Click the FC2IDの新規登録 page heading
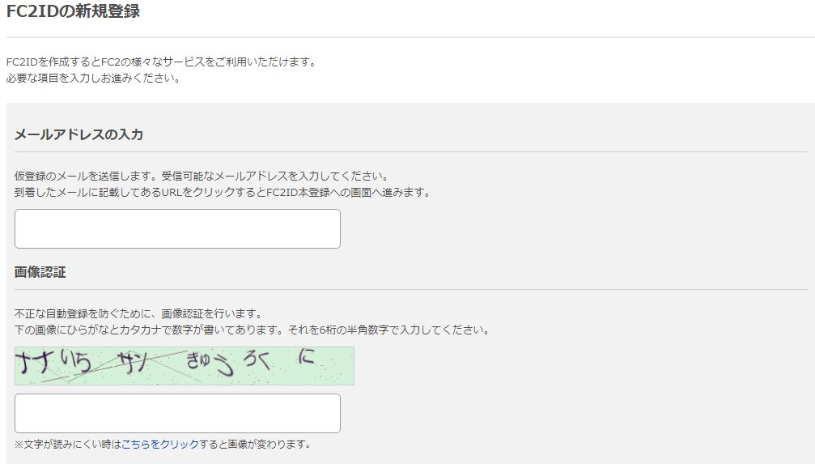This screenshot has height=464, width=815. click(x=74, y=11)
